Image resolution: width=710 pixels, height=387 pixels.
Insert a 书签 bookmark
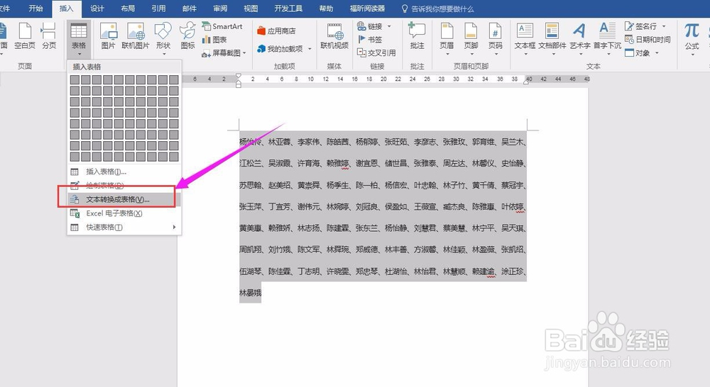pyautogui.click(x=370, y=39)
